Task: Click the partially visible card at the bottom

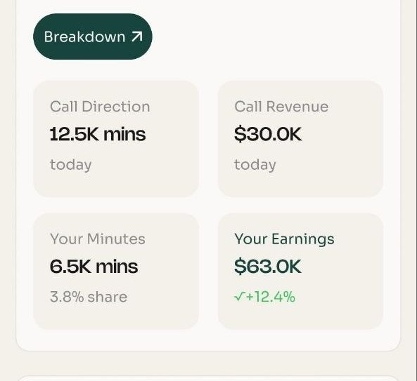Action: point(208,378)
